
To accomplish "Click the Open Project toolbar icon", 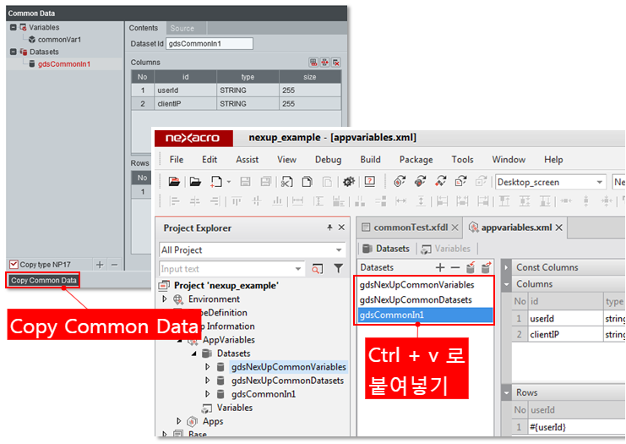I will coord(174,182).
